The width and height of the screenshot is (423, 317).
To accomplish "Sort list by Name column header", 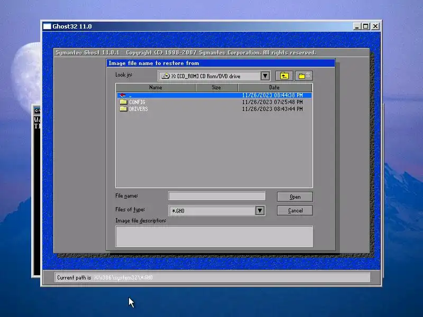I will click(x=155, y=87).
